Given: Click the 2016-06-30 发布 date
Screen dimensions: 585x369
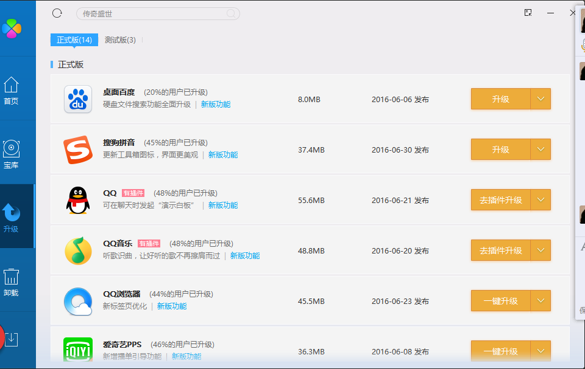Looking at the screenshot, I should tap(400, 150).
